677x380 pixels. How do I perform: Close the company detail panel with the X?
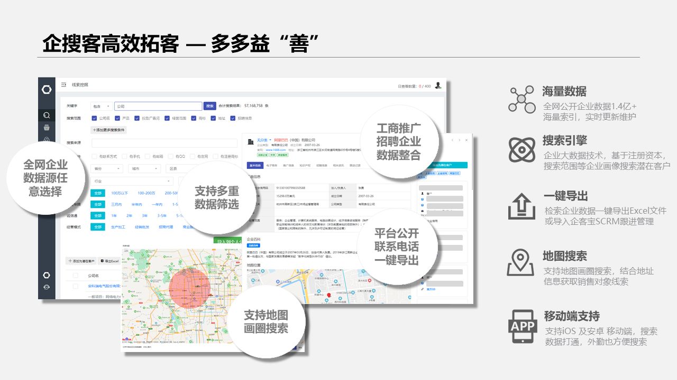point(466,140)
